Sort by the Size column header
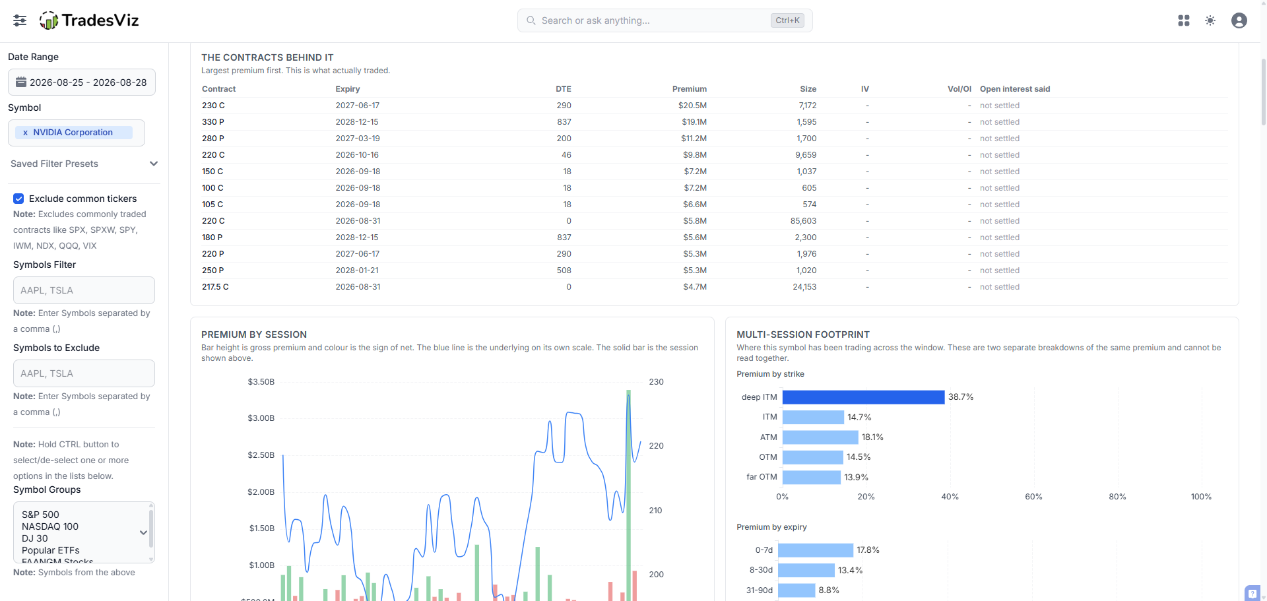This screenshot has width=1267, height=601. [808, 89]
